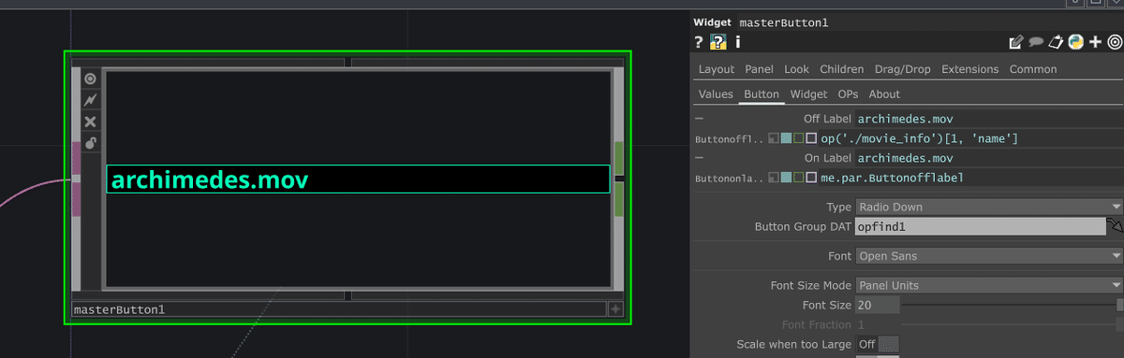Set Buttonofflabel to expression mode cyan square

point(786,138)
